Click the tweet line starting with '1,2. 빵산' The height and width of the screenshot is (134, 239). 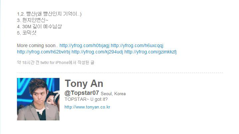pos(49,14)
